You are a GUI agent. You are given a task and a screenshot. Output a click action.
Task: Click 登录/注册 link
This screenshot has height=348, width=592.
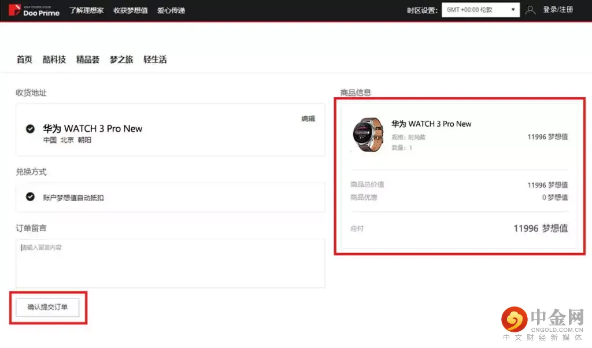point(558,10)
